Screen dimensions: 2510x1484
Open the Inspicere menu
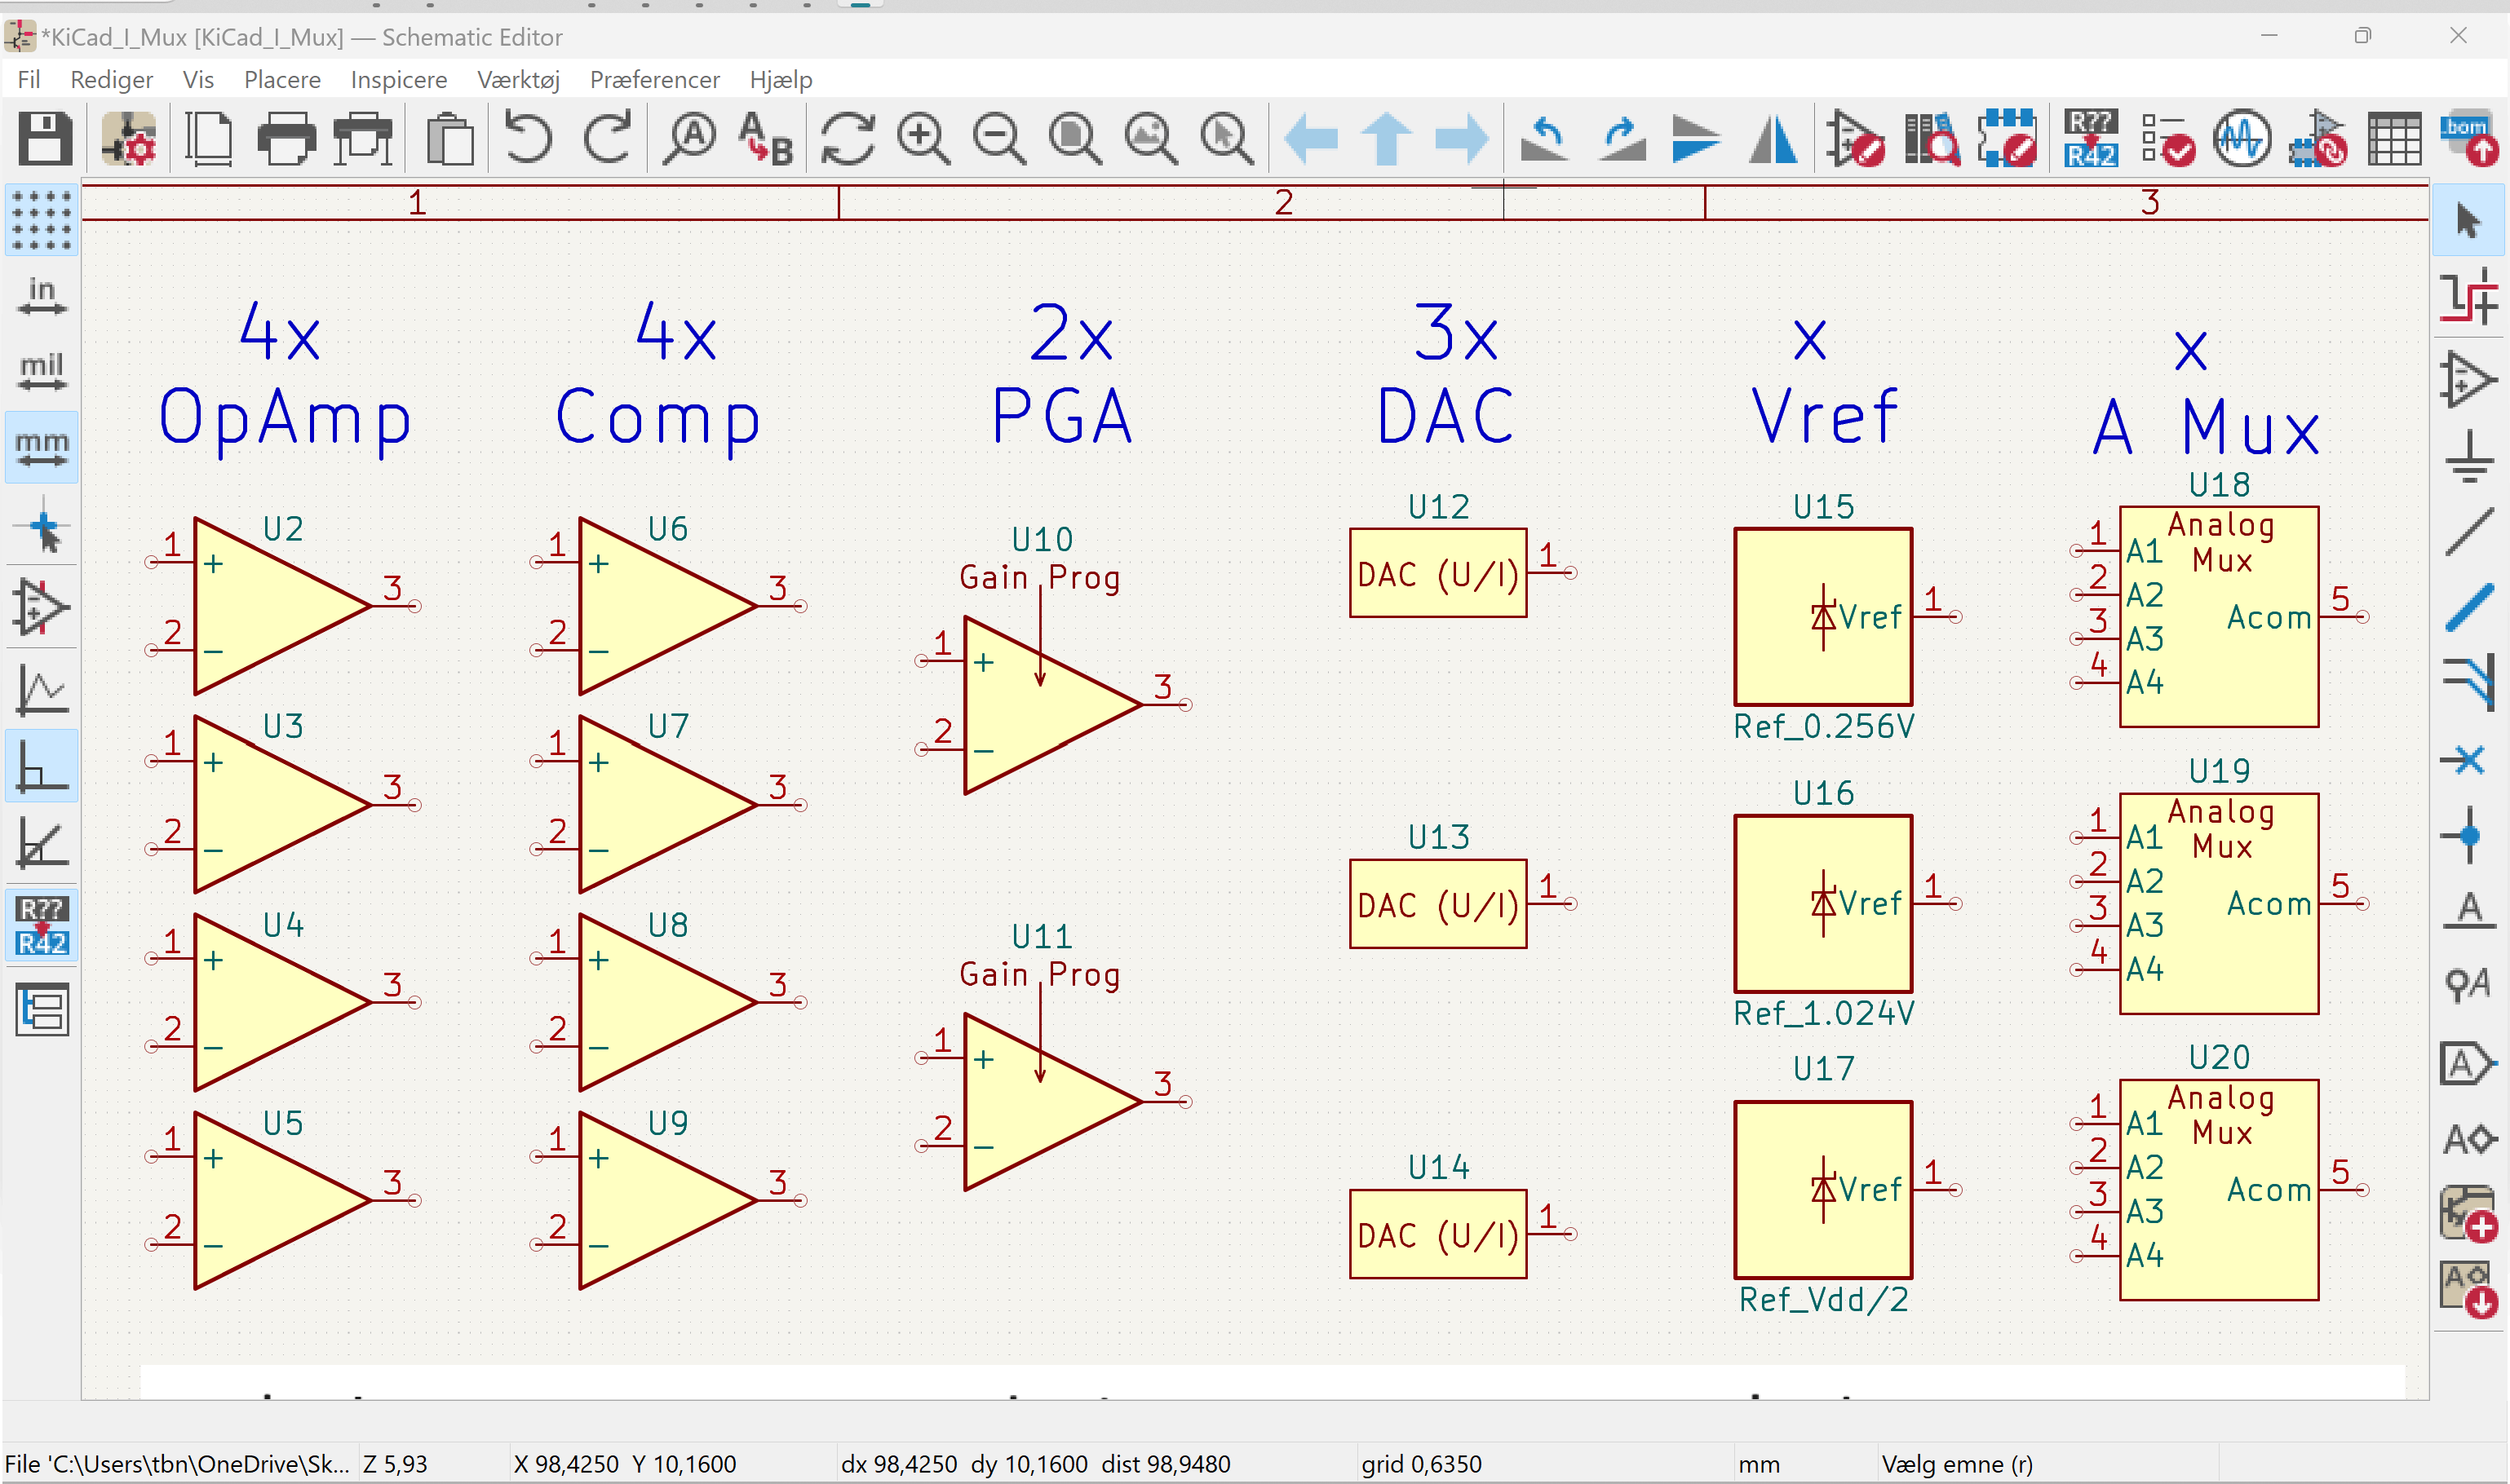tap(397, 80)
